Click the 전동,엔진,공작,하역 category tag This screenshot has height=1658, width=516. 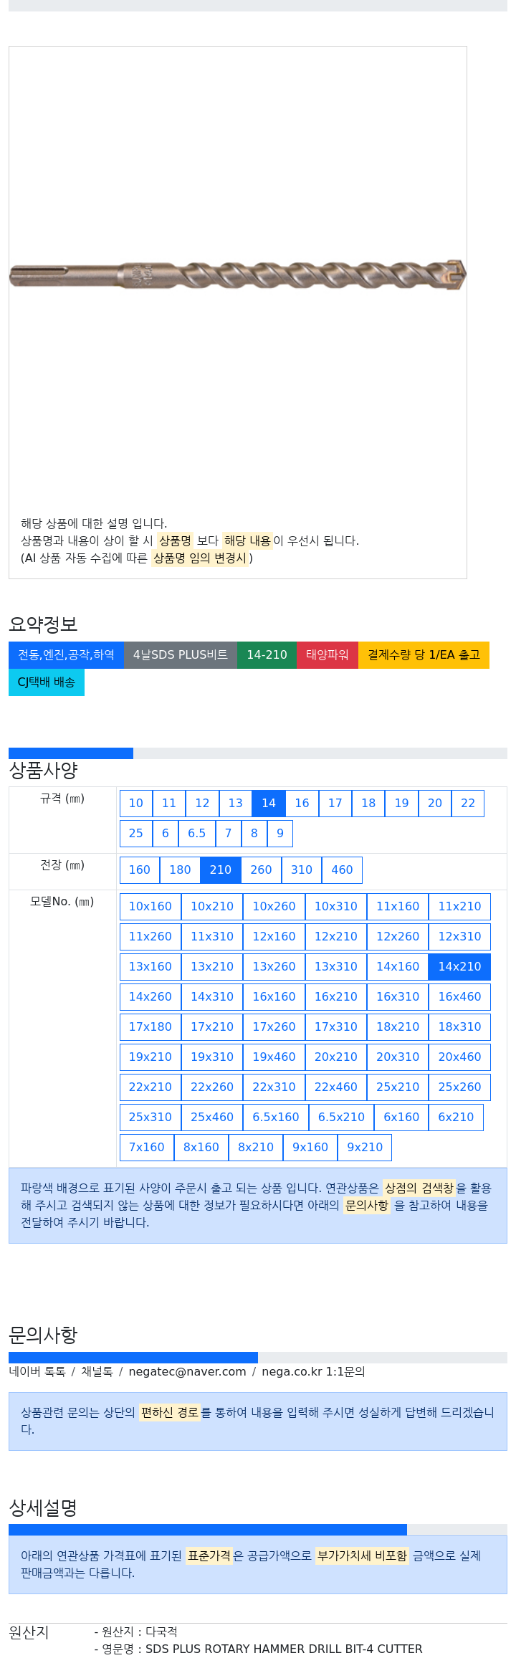[66, 655]
